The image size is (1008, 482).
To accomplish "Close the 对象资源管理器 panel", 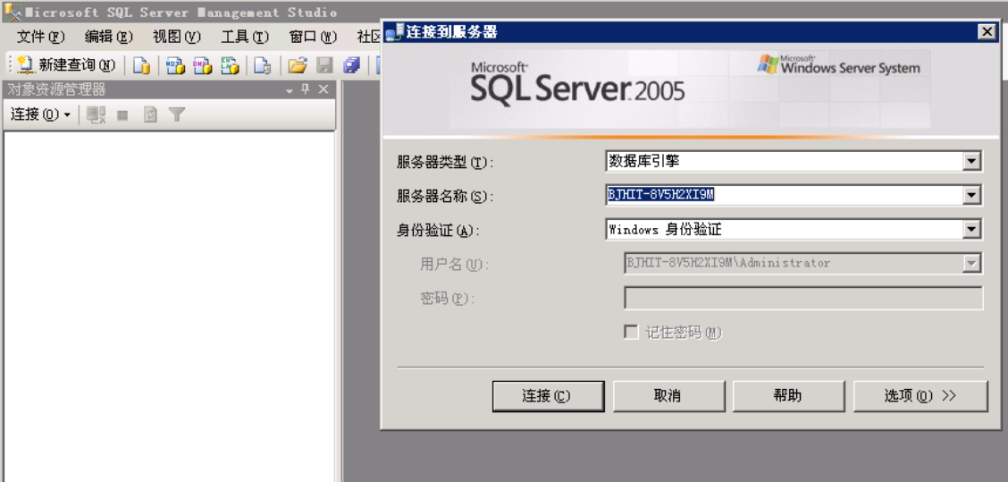I will pos(323,89).
